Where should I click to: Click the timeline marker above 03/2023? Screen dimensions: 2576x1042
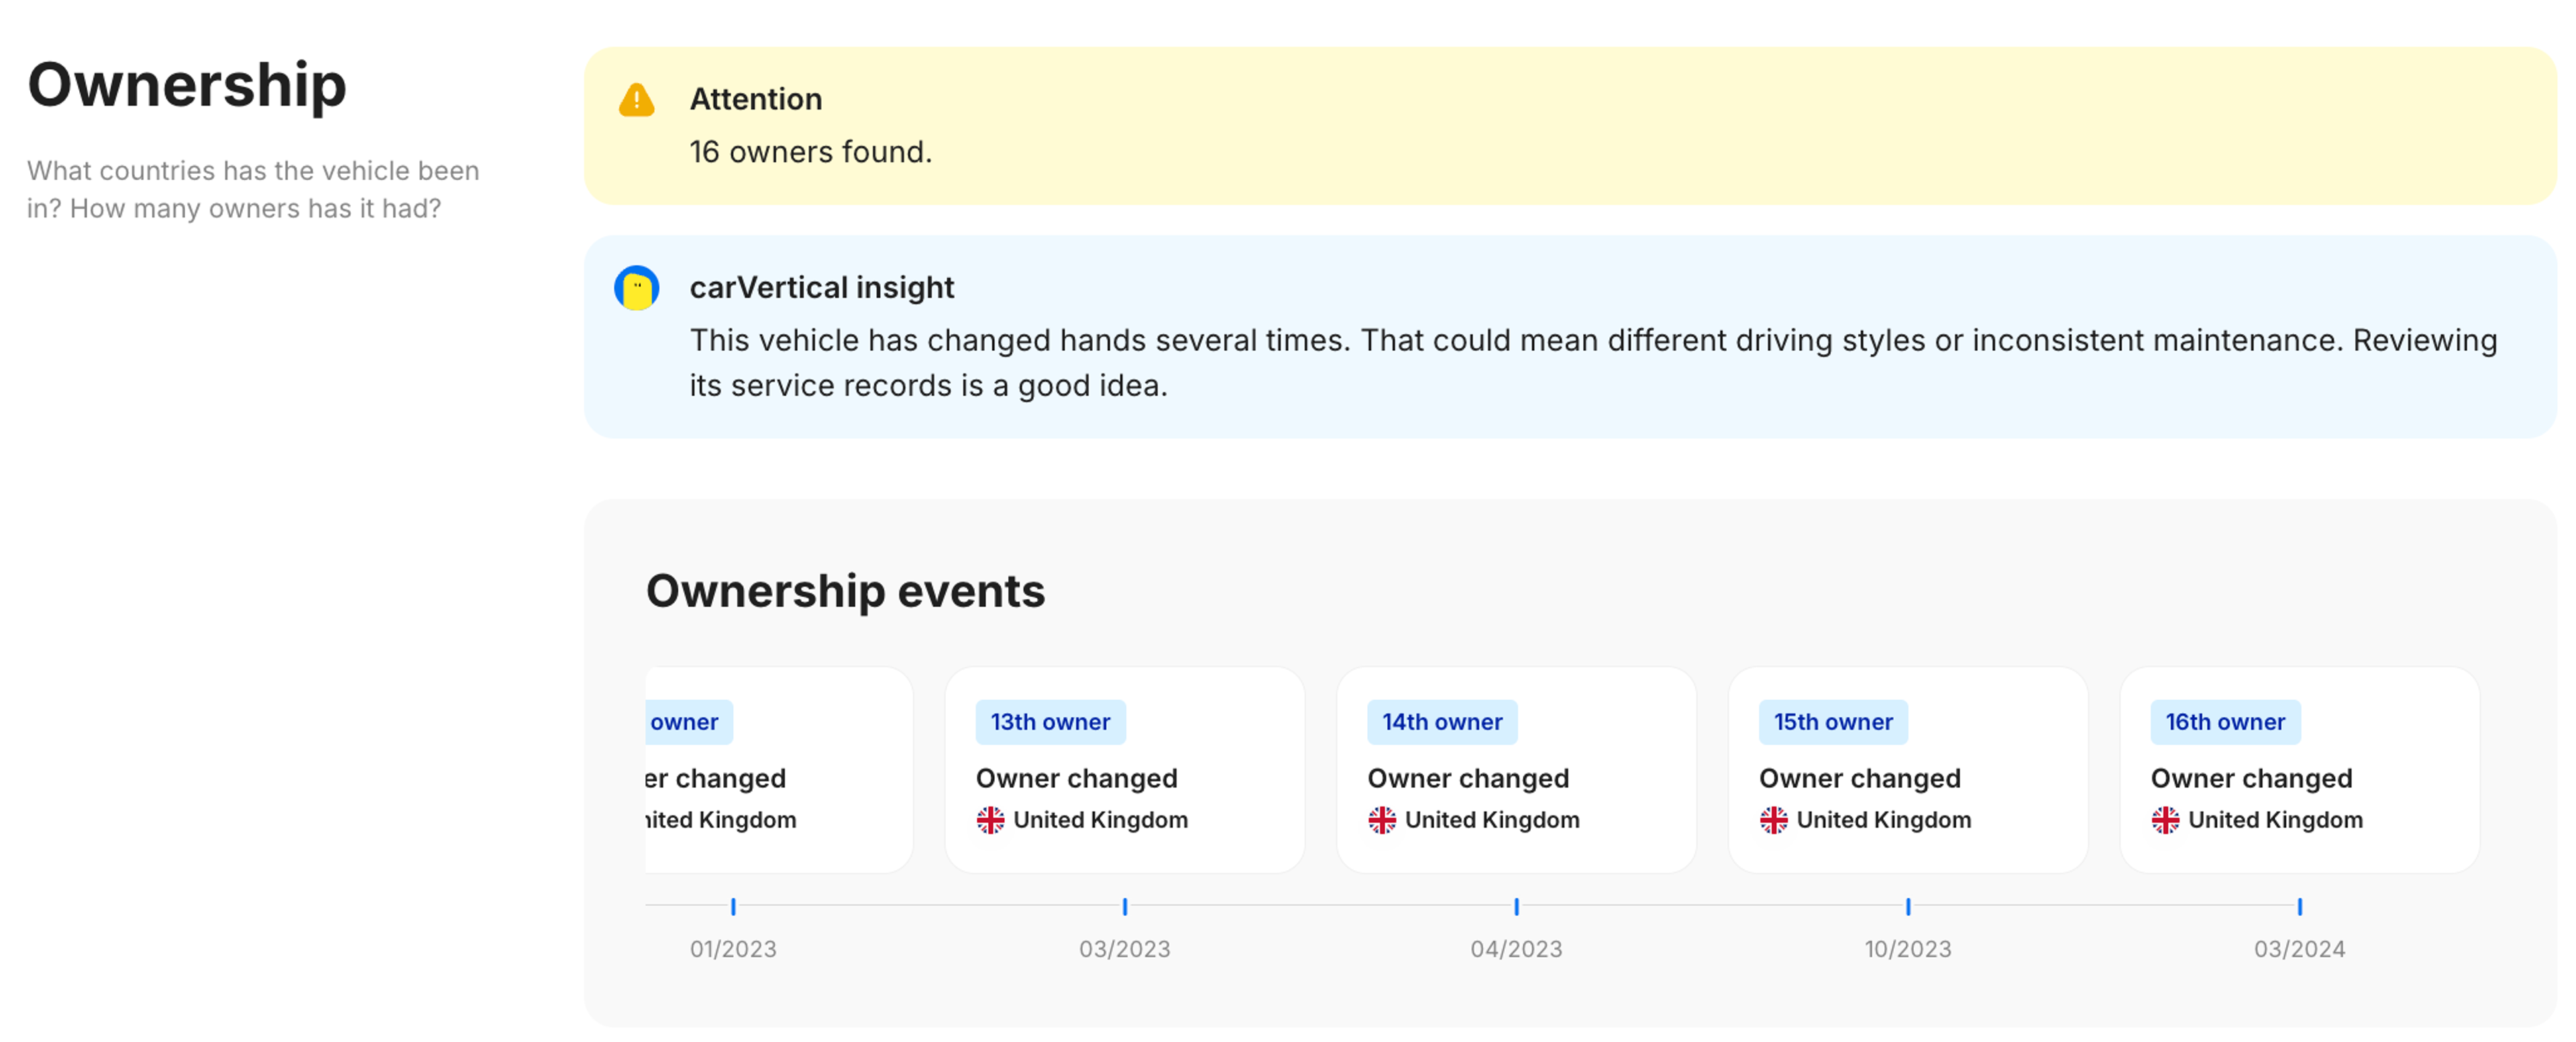coord(1125,906)
